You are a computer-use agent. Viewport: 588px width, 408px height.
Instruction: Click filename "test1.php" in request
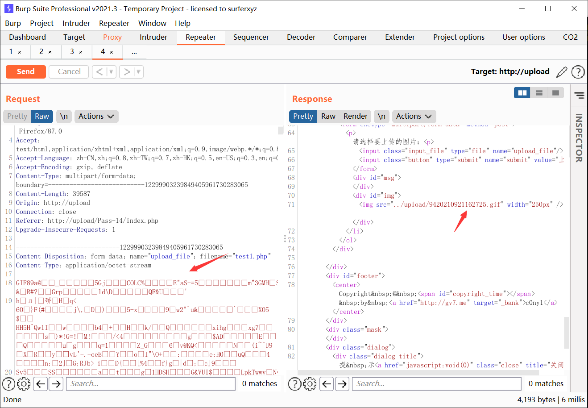251,256
